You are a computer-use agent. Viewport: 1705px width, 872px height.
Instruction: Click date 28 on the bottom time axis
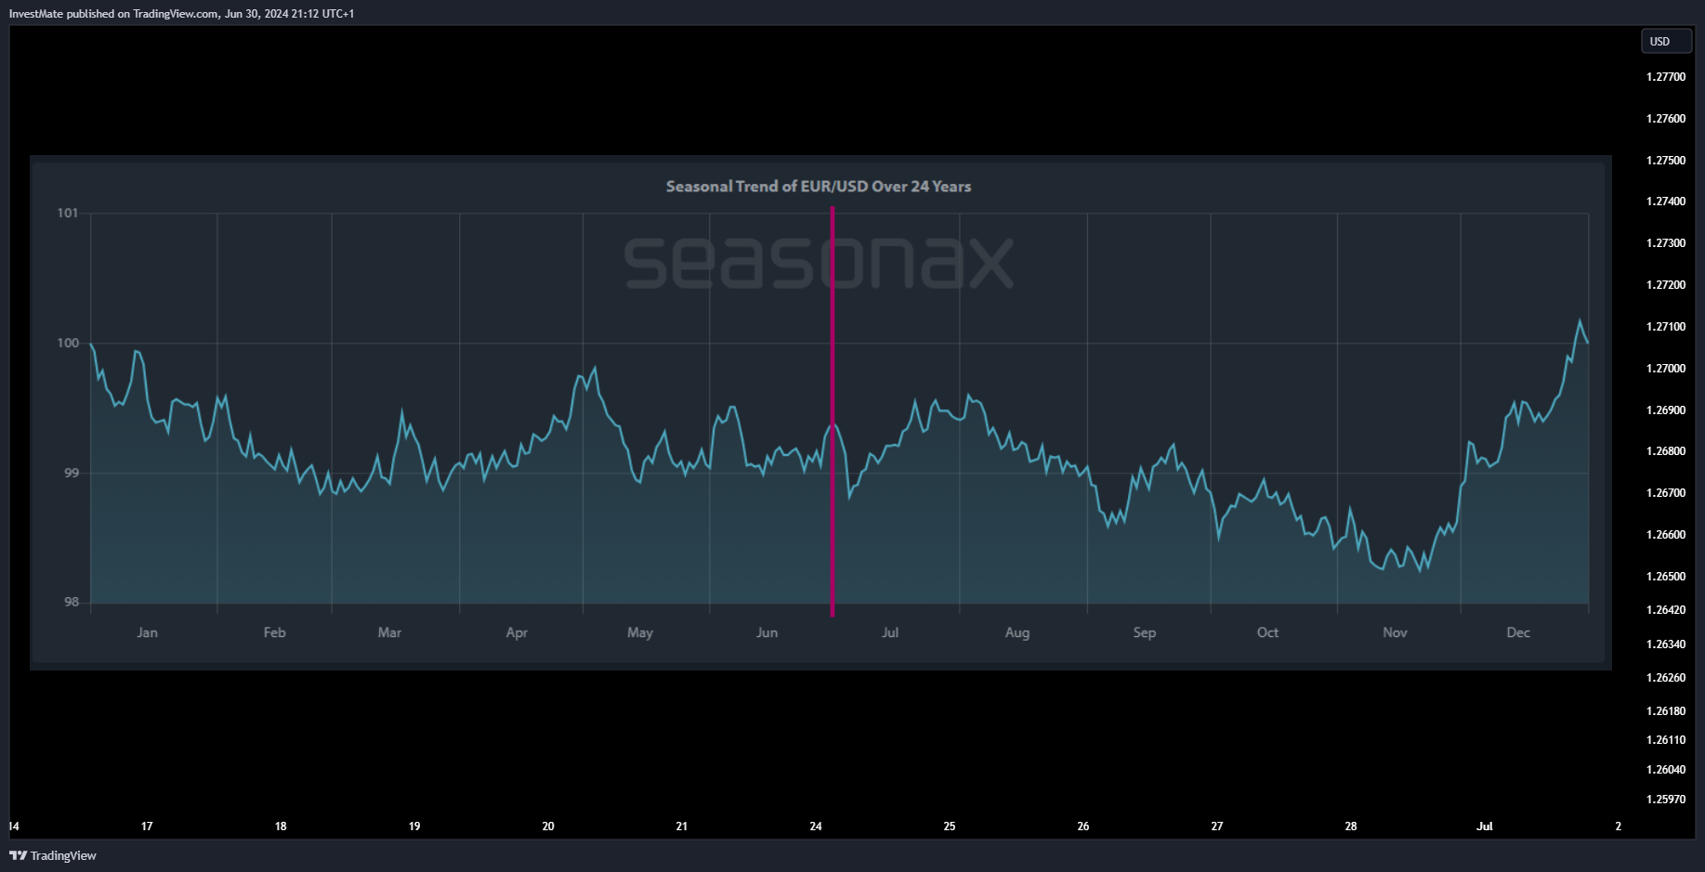[1351, 826]
